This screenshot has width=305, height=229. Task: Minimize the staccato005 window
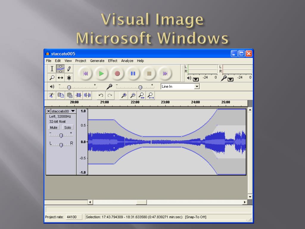(x=234, y=54)
